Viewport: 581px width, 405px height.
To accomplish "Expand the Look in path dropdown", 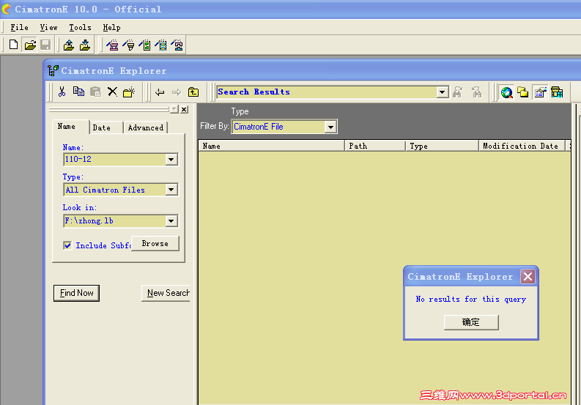I will [171, 221].
